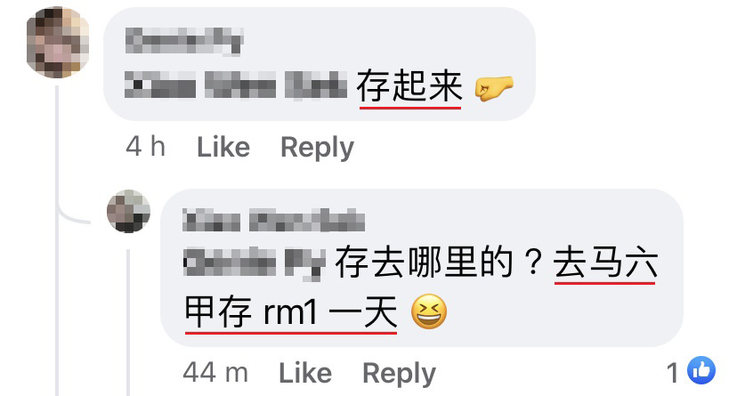Reply to the comment posted 4 h ago
737x396 pixels.
[317, 148]
